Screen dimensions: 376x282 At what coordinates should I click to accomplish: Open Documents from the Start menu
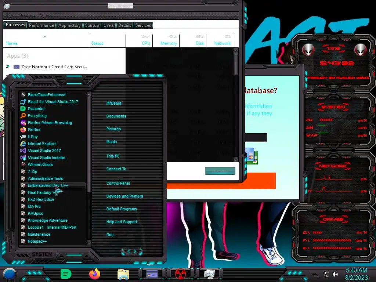116,116
